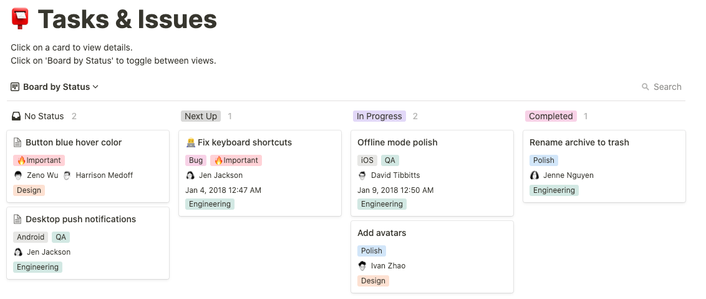706x299 pixels.
Task: Click the search magnifier icon
Action: coord(646,87)
